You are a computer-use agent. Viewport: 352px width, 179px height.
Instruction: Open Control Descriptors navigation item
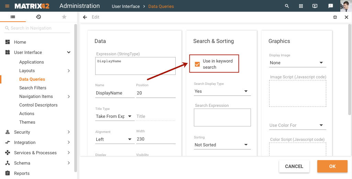pyautogui.click(x=38, y=105)
